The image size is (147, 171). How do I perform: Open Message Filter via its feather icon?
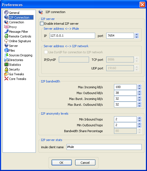click(6, 32)
